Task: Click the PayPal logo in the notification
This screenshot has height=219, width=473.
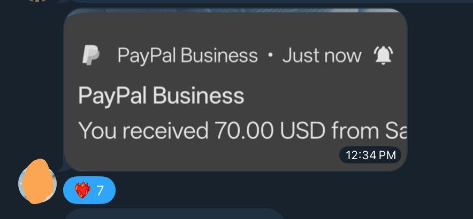Action: 91,55
